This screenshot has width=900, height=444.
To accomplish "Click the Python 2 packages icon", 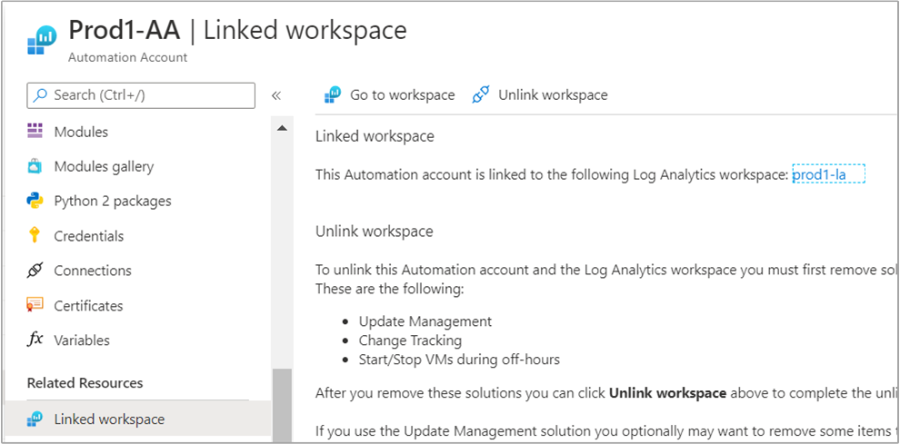I will tap(35, 201).
